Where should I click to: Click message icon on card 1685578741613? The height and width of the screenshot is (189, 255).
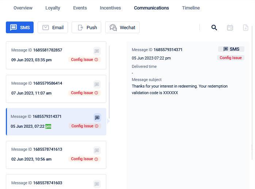point(97,151)
